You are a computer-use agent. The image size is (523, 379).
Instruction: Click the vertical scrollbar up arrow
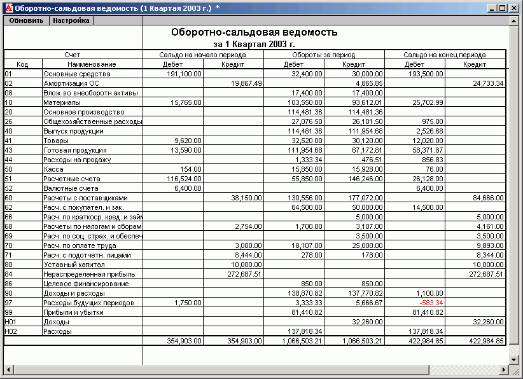click(513, 21)
